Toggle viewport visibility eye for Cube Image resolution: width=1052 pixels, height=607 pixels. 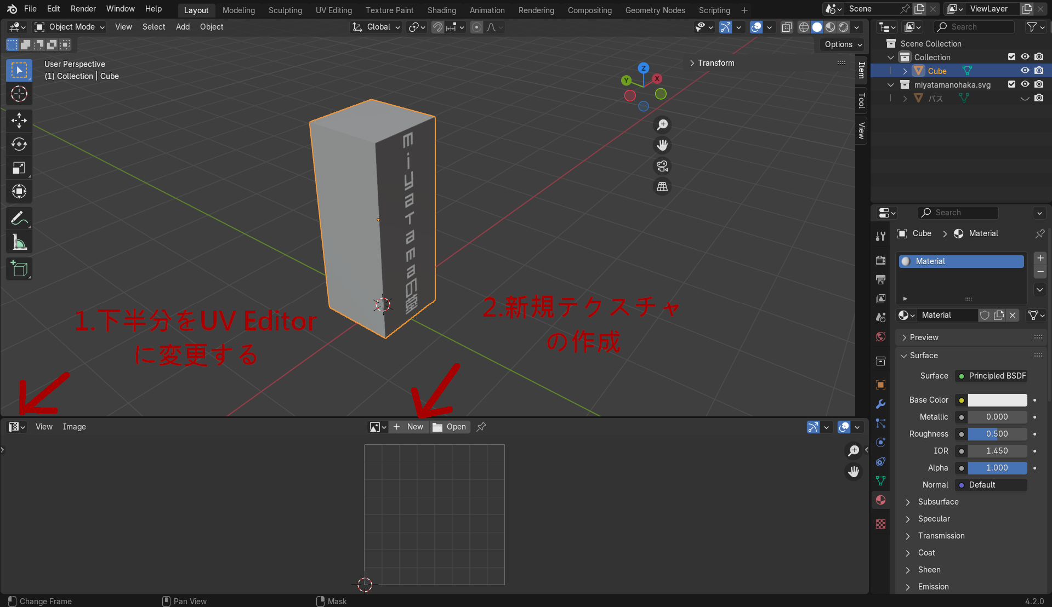point(1025,71)
